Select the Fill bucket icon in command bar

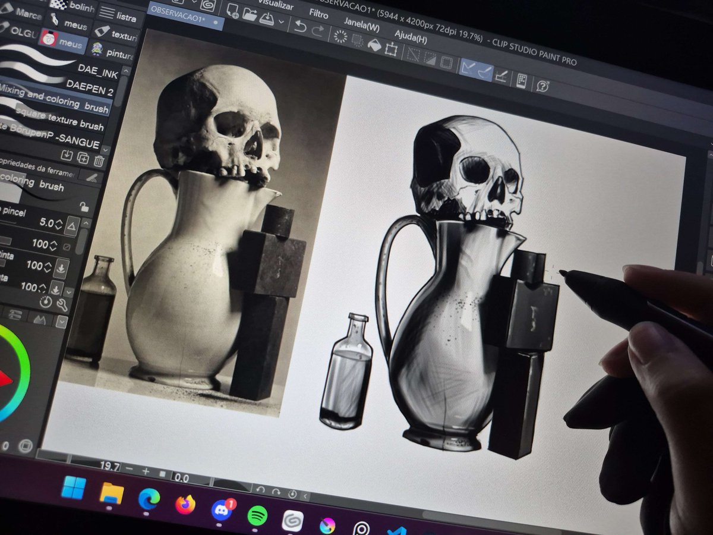pyautogui.click(x=374, y=44)
